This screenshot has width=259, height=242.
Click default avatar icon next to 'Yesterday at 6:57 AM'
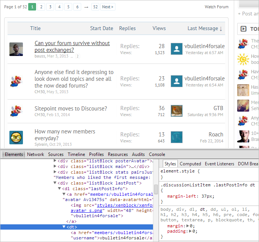click(x=177, y=49)
